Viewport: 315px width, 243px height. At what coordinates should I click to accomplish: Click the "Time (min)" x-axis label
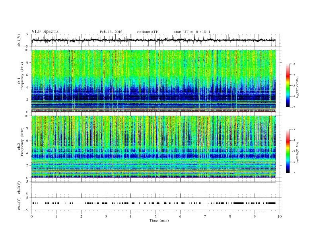(159, 220)
